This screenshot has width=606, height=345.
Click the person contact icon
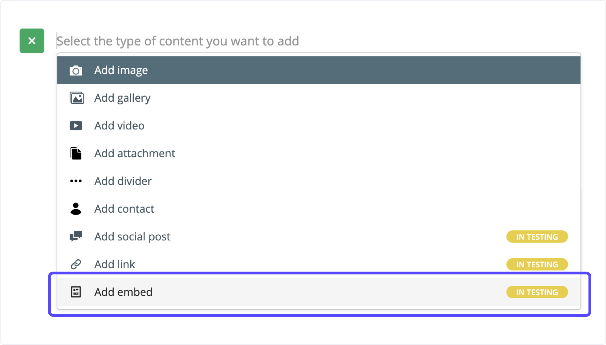(x=76, y=209)
